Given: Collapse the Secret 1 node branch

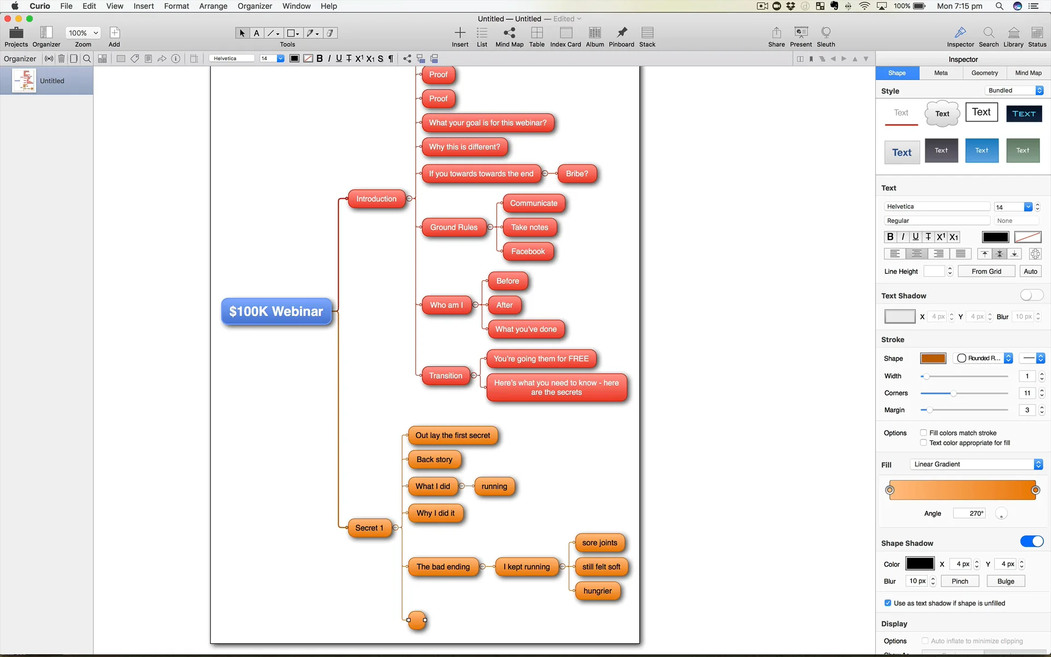Looking at the screenshot, I should tap(396, 528).
